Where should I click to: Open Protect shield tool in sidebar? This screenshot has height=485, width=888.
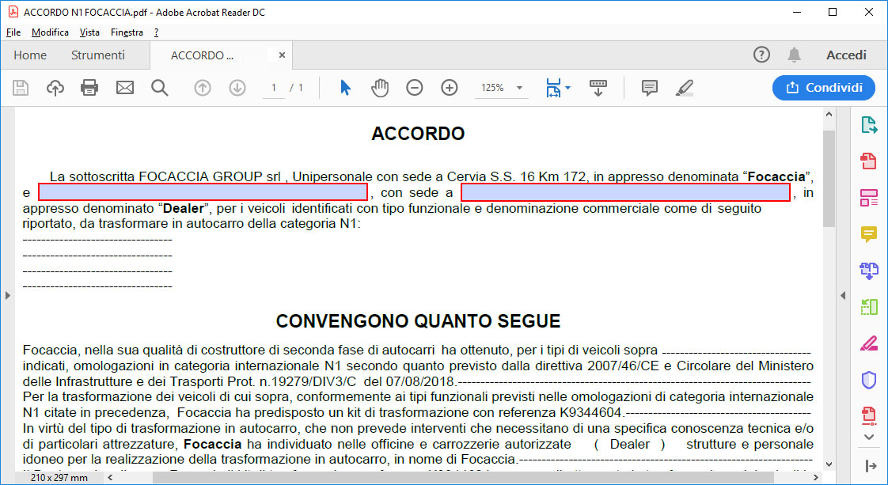[x=869, y=380]
